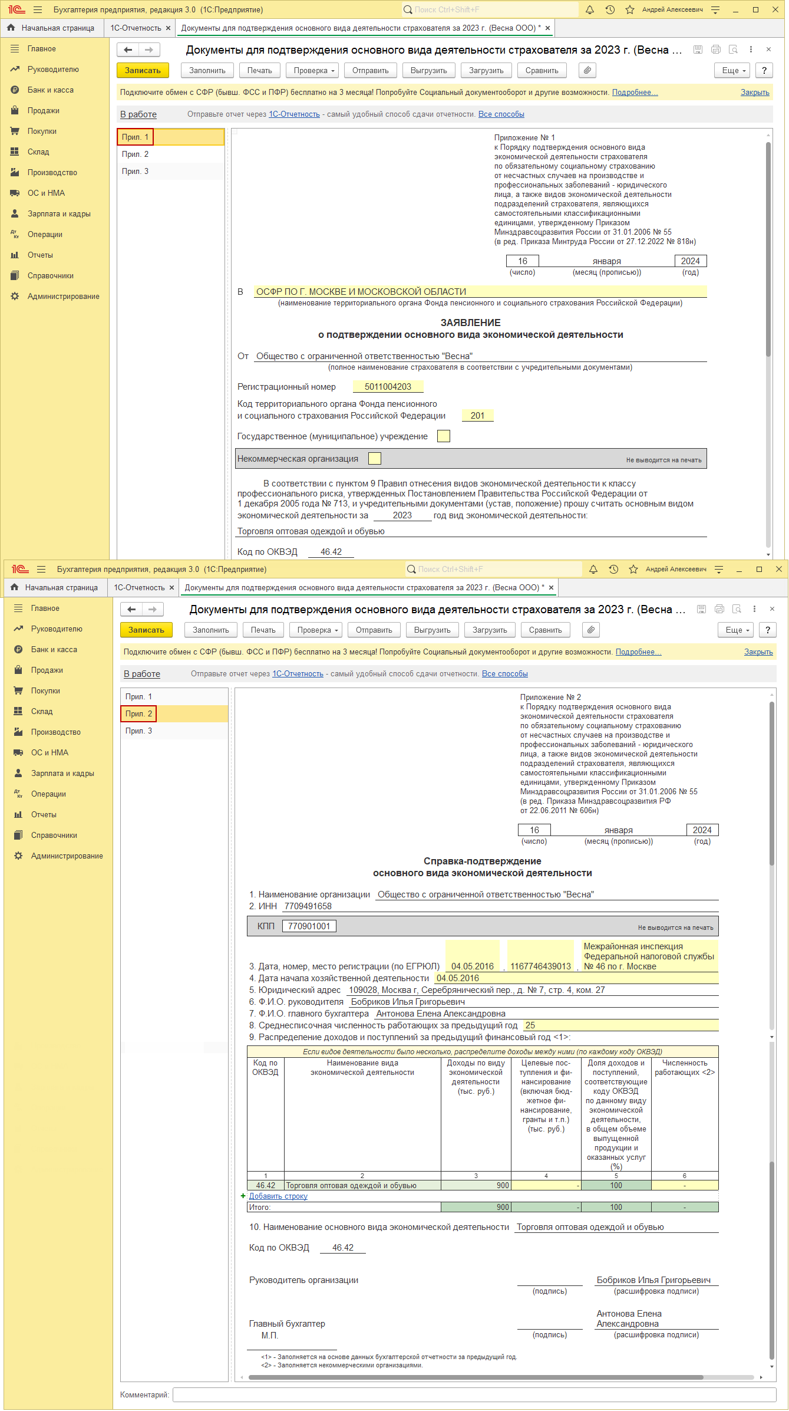
Task: Open notifications bell in bottom window
Action: point(593,569)
